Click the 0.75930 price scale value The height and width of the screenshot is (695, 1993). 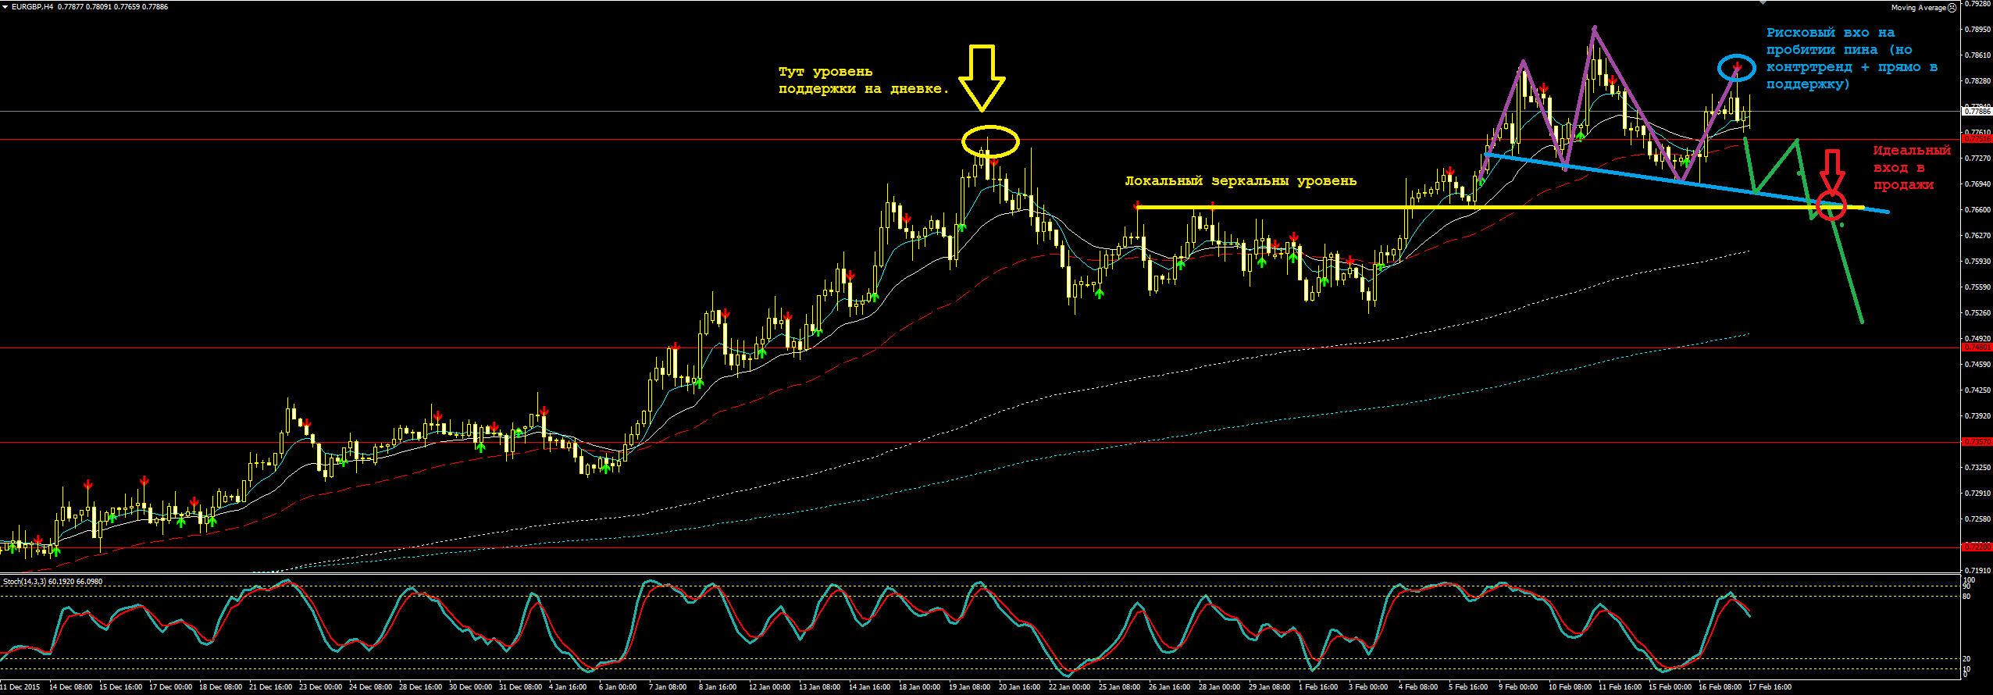point(1977,262)
